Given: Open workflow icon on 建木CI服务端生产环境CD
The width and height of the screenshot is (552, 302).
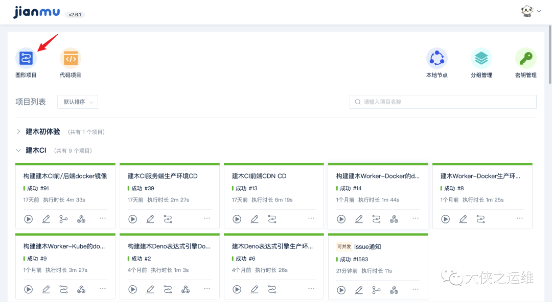Looking at the screenshot, I should [168, 219].
